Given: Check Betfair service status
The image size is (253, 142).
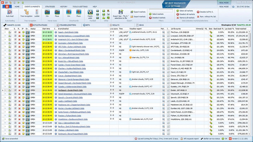Looking at the screenshot, I should click(x=210, y=139).
